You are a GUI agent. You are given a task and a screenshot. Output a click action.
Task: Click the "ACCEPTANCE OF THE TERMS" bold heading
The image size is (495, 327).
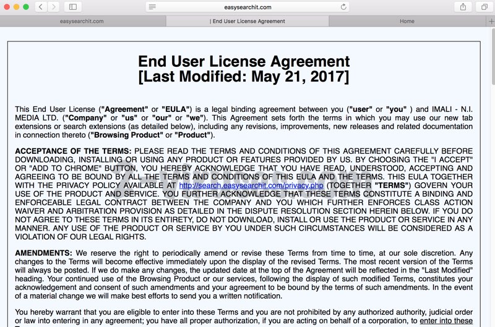pos(73,151)
